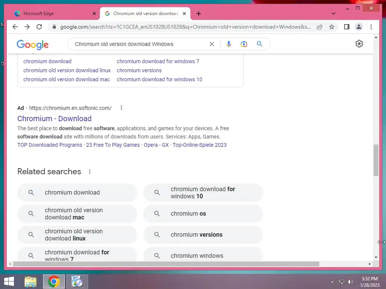Select related search 'chromium versions'
This screenshot has height=289, width=386.
[203, 235]
